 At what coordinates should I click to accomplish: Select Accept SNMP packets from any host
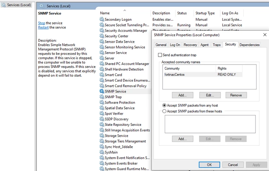click(164, 105)
